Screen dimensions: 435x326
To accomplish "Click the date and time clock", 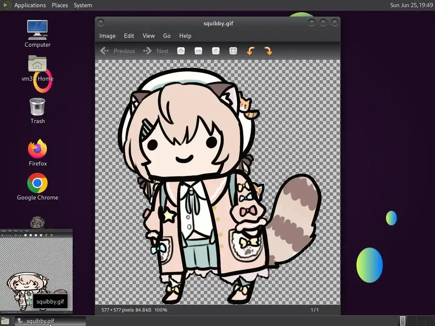I will [411, 5].
